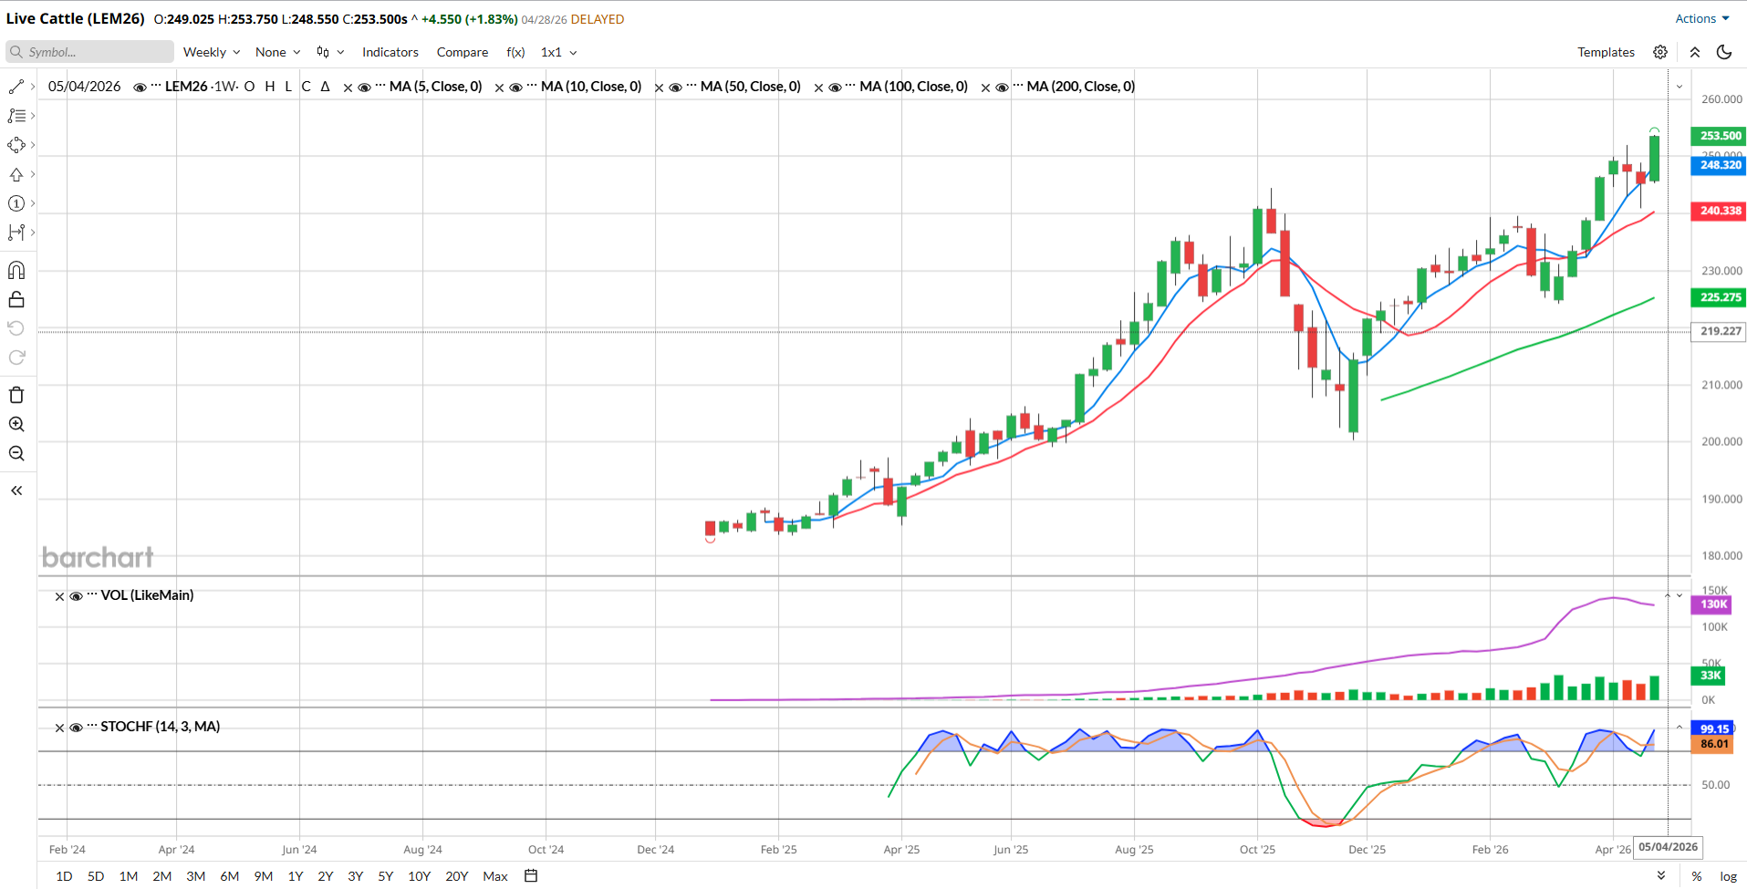Zoom in using magnifier plus icon
The height and width of the screenshot is (889, 1747).
point(16,424)
